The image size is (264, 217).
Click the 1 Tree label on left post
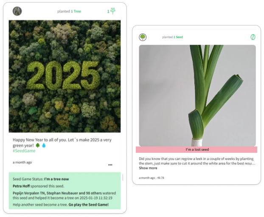(x=76, y=11)
